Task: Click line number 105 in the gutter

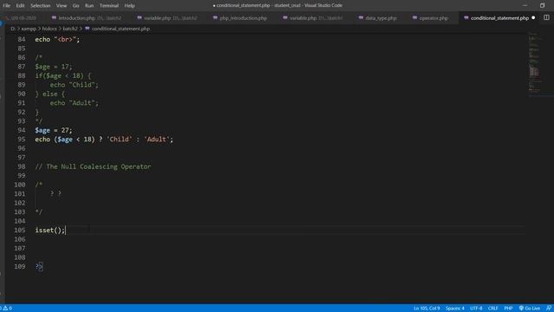Action: pyautogui.click(x=20, y=231)
